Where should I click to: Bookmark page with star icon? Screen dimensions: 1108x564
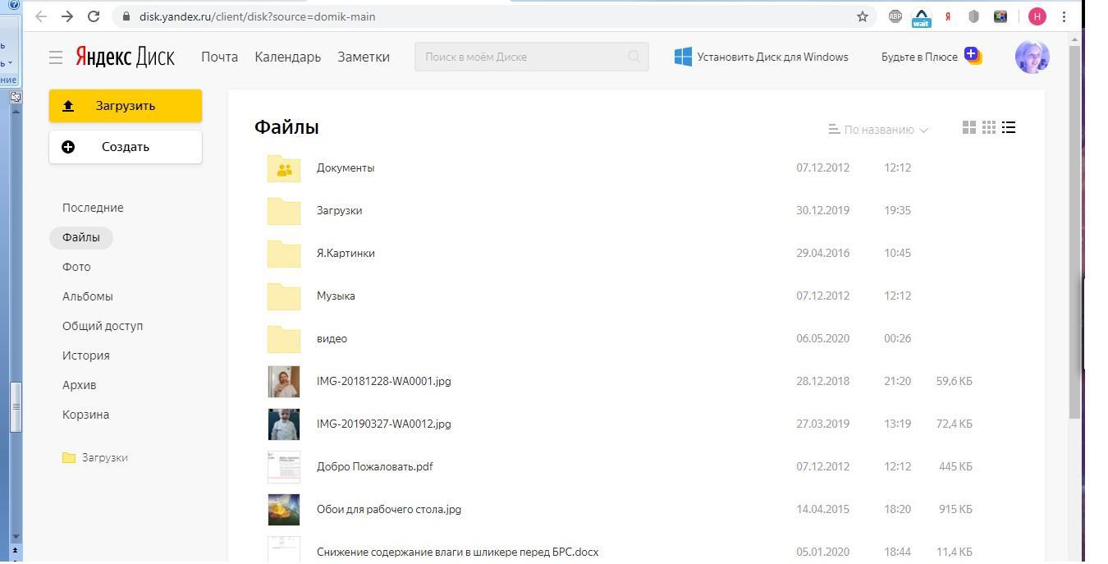click(863, 16)
